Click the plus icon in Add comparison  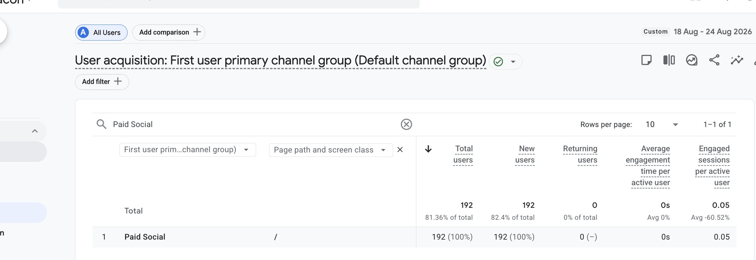(197, 32)
